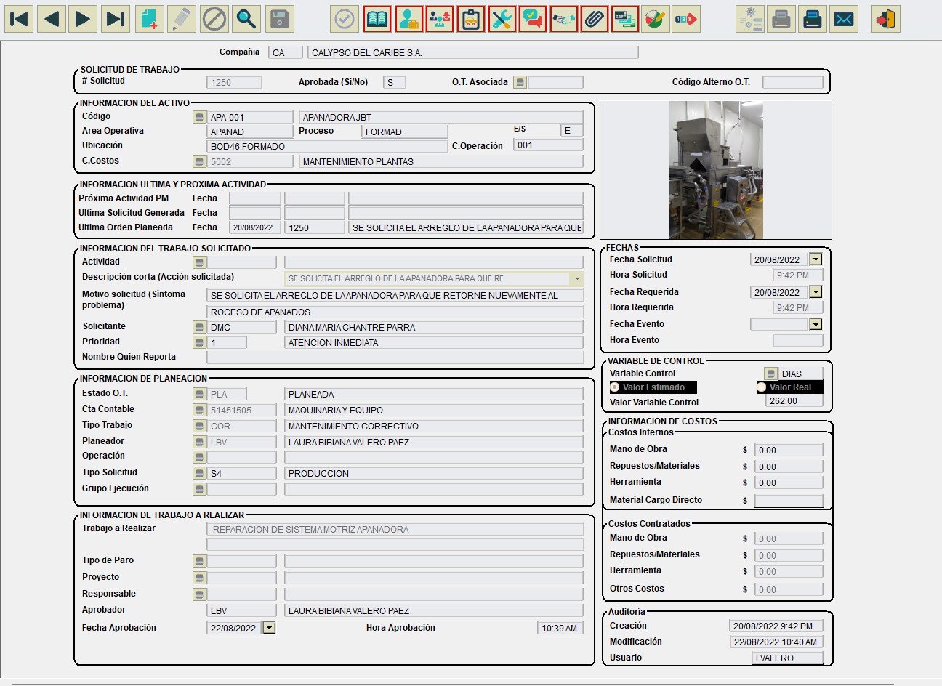Image resolution: width=942 pixels, height=686 pixels.
Task: Send the request by email
Action: click(845, 19)
